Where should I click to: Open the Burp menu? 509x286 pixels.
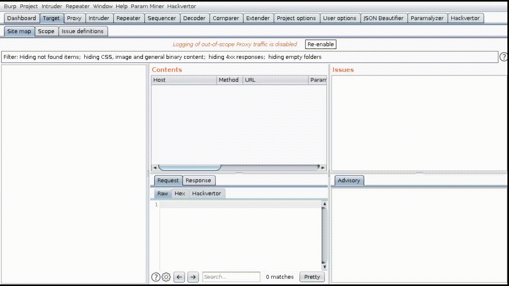coord(10,6)
